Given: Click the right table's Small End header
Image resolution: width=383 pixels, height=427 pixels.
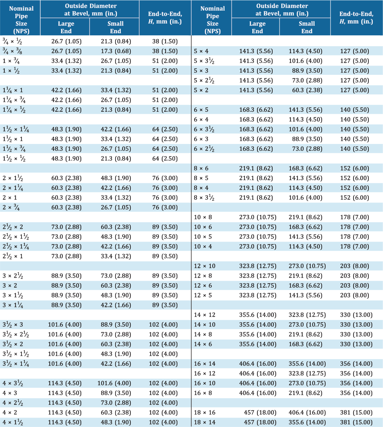Looking at the screenshot, I should pyautogui.click(x=306, y=27).
